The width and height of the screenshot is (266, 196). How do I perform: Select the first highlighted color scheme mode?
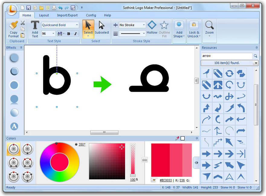coord(14,149)
